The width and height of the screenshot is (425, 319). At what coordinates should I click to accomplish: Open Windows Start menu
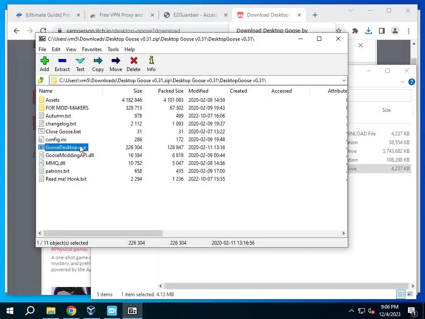[x=10, y=311]
